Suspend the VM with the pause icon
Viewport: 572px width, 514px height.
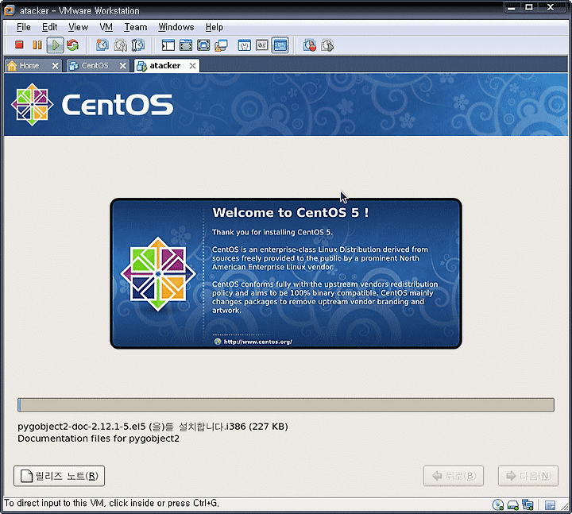tap(37, 44)
